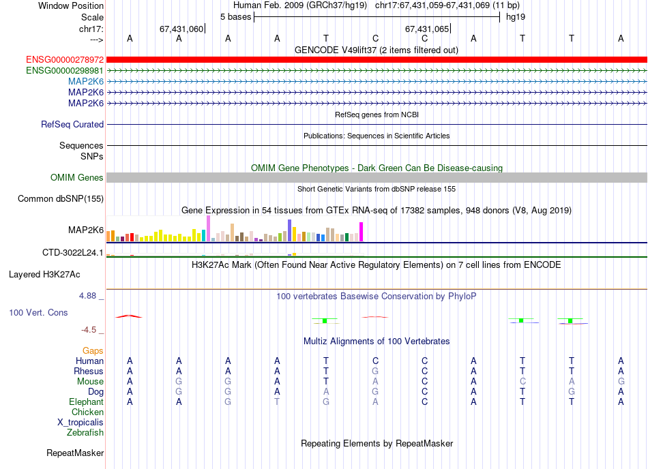Click the 67,431,065 position marker

point(428,29)
